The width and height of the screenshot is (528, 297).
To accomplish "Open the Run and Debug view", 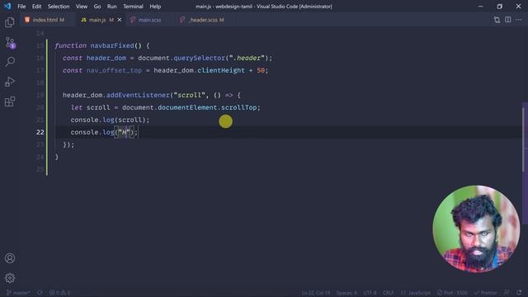I will pyautogui.click(x=10, y=82).
